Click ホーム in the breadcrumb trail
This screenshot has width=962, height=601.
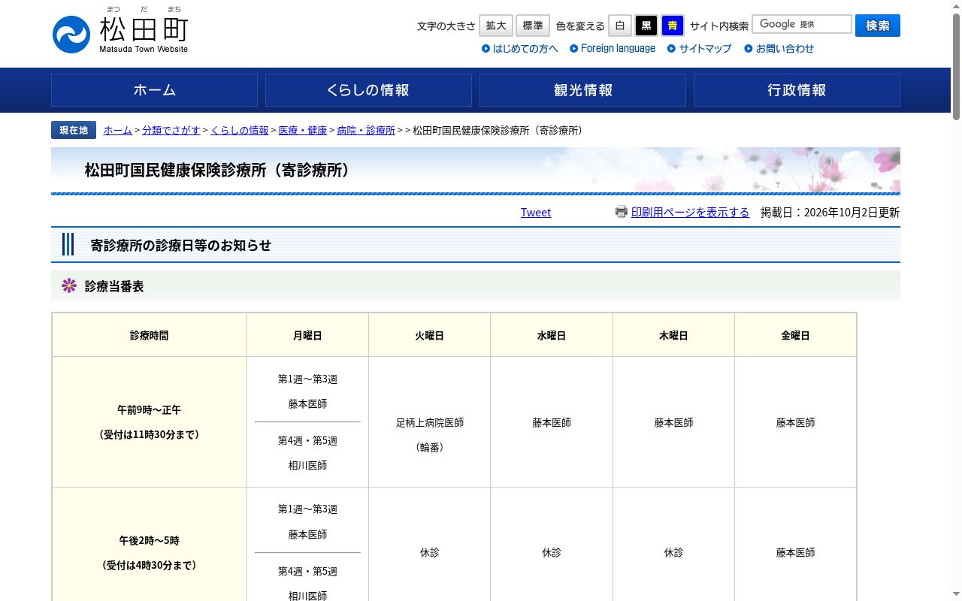pos(118,131)
